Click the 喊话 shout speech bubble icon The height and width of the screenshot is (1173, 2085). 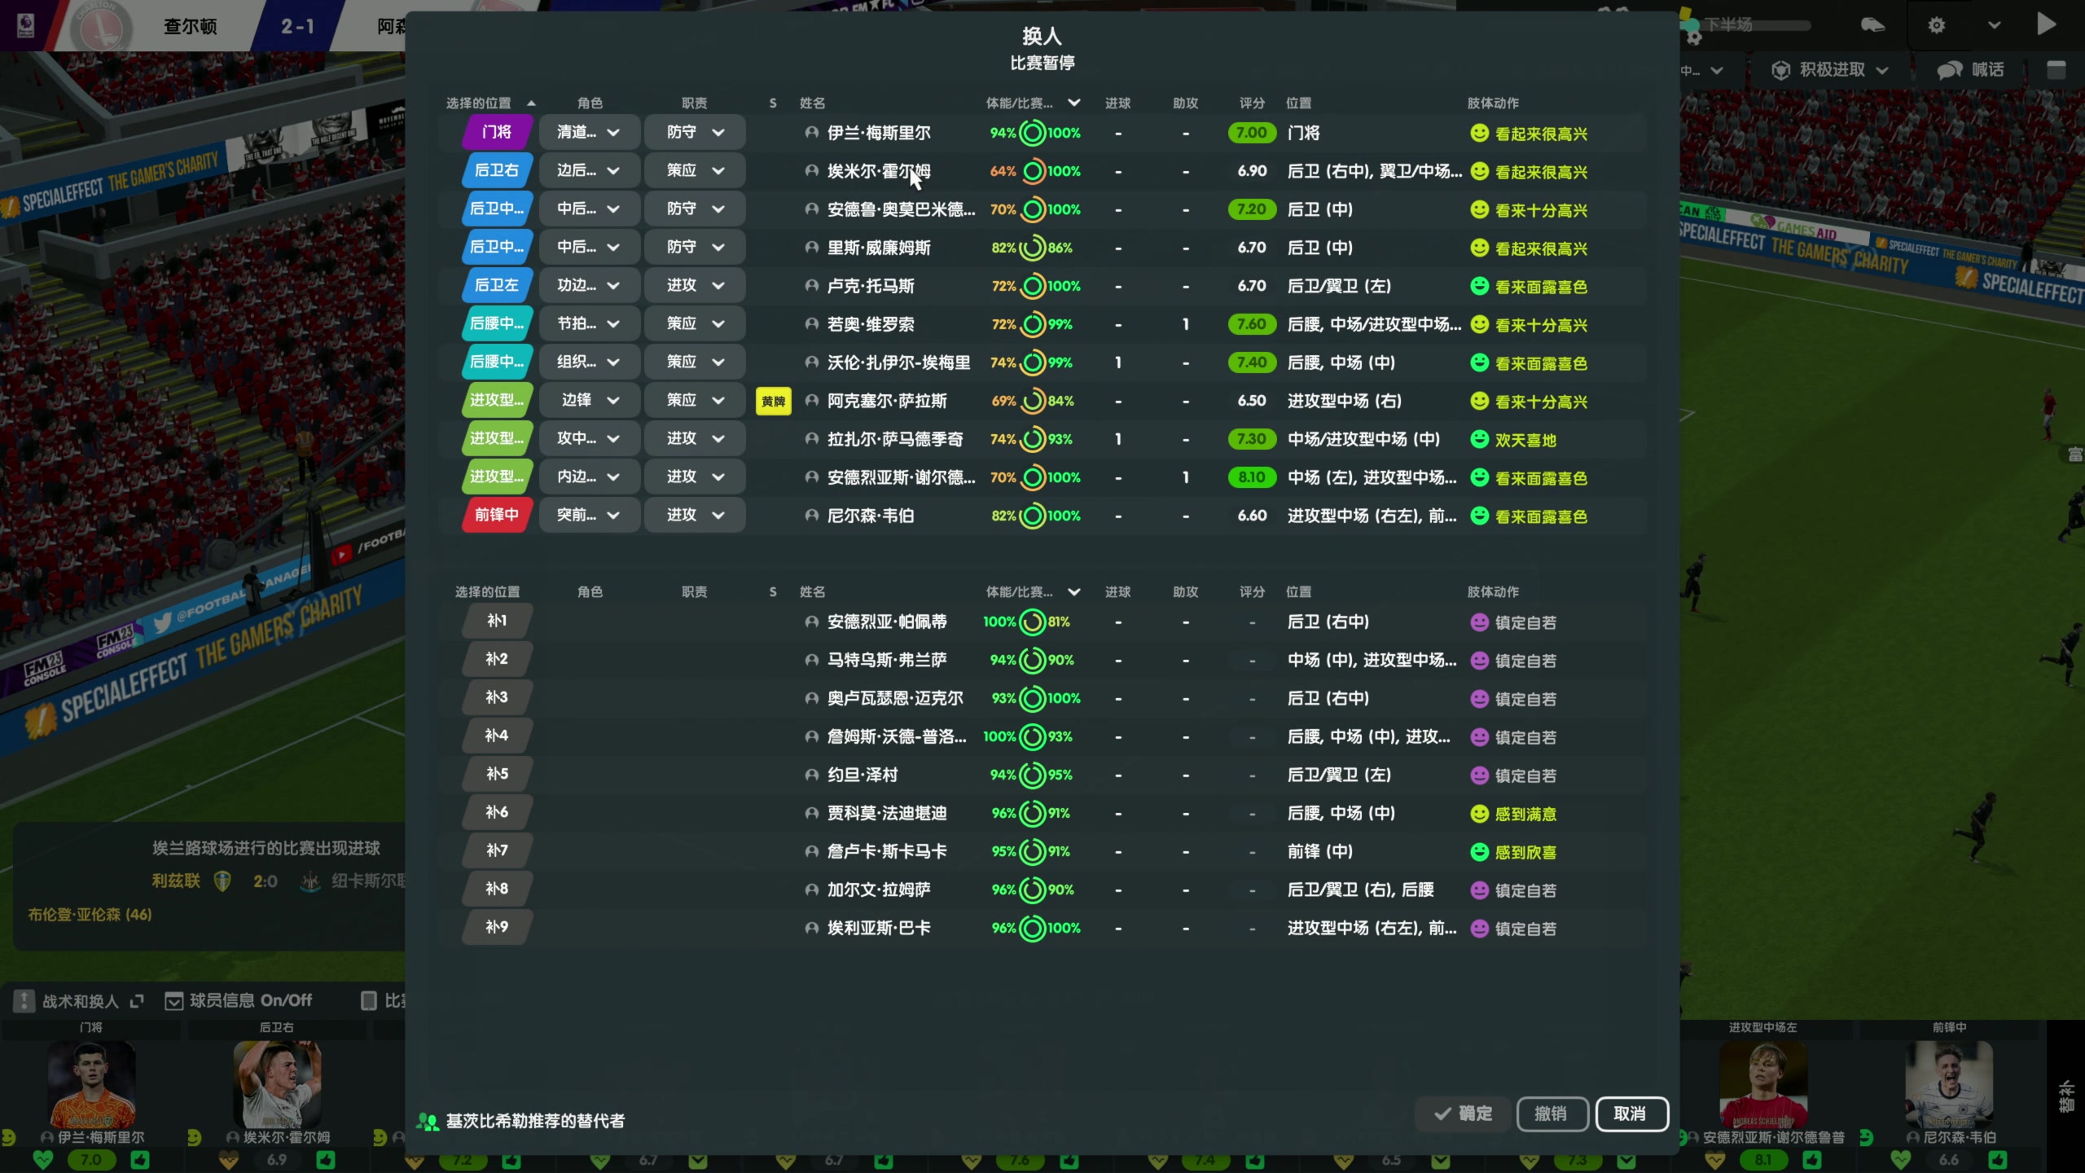click(1949, 70)
